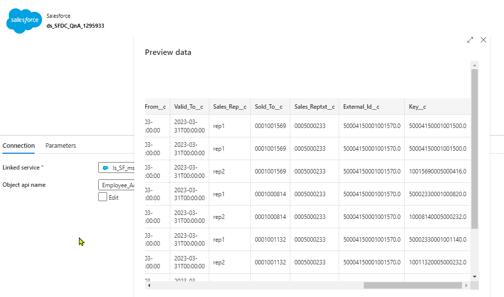This screenshot has height=297, width=504.
Task: Close the Preview data panel
Action: click(483, 40)
